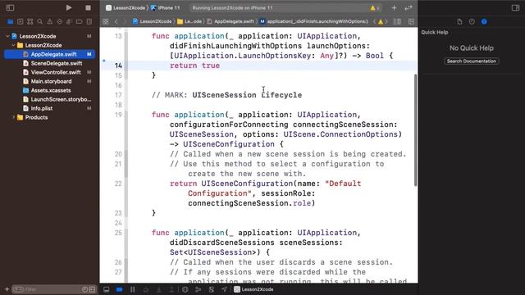Click the jump bar warning triangle
Image resolution: width=525 pixels, height=295 pixels.
[x=381, y=22]
